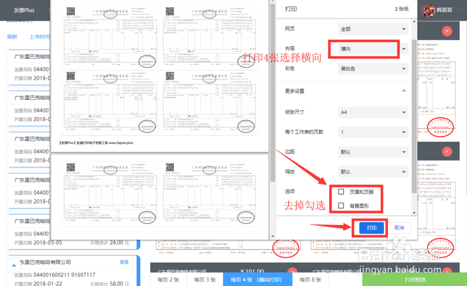Click the 发票Plus logo text

(24, 10)
